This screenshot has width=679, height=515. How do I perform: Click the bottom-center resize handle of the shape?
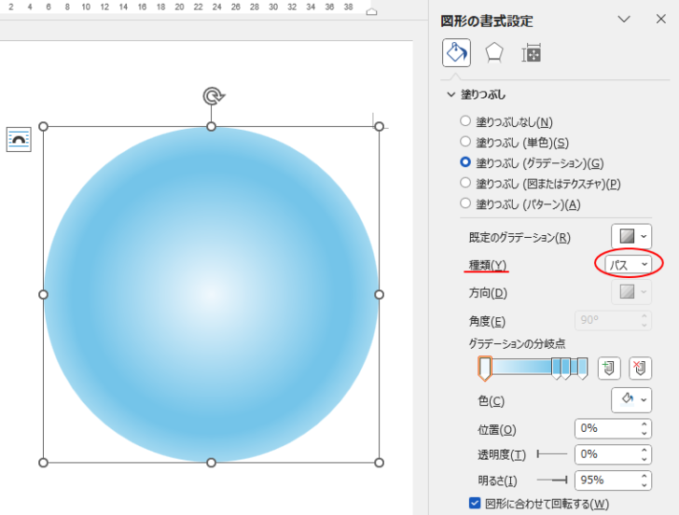tap(211, 463)
